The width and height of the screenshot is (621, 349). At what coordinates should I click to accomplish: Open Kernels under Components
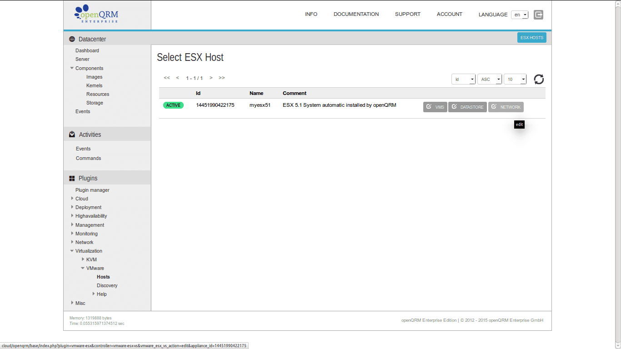(94, 85)
